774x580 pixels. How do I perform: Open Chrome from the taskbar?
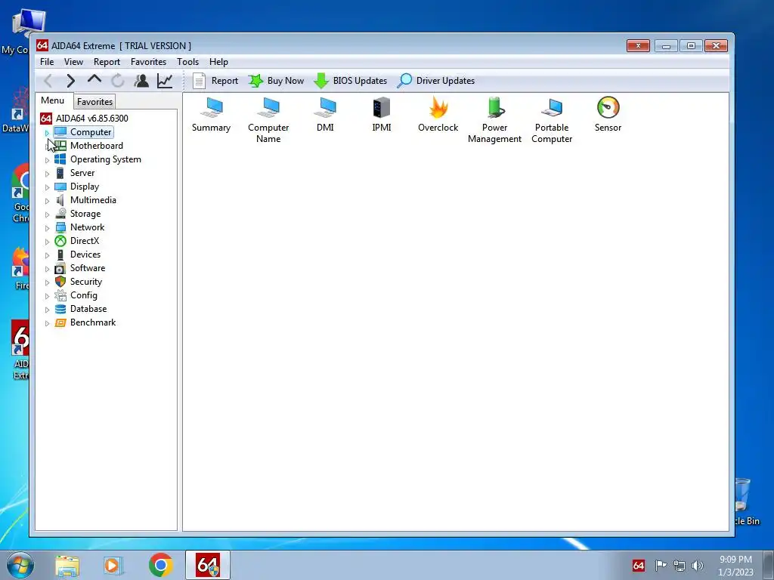(x=160, y=565)
